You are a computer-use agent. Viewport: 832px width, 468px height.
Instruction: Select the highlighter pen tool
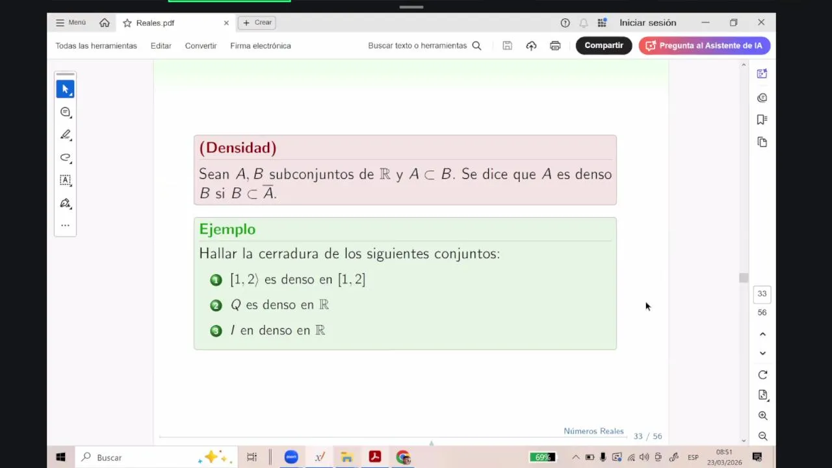point(65,135)
